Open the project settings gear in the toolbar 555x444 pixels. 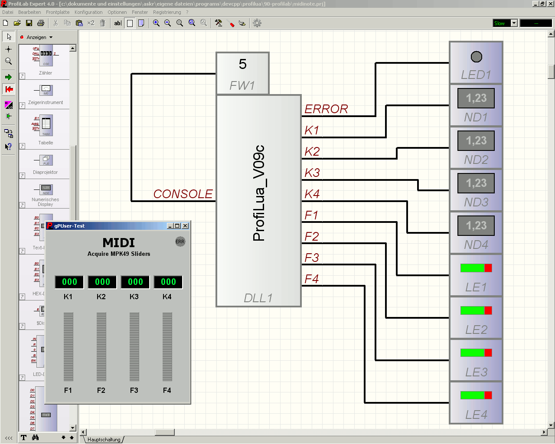coord(257,23)
